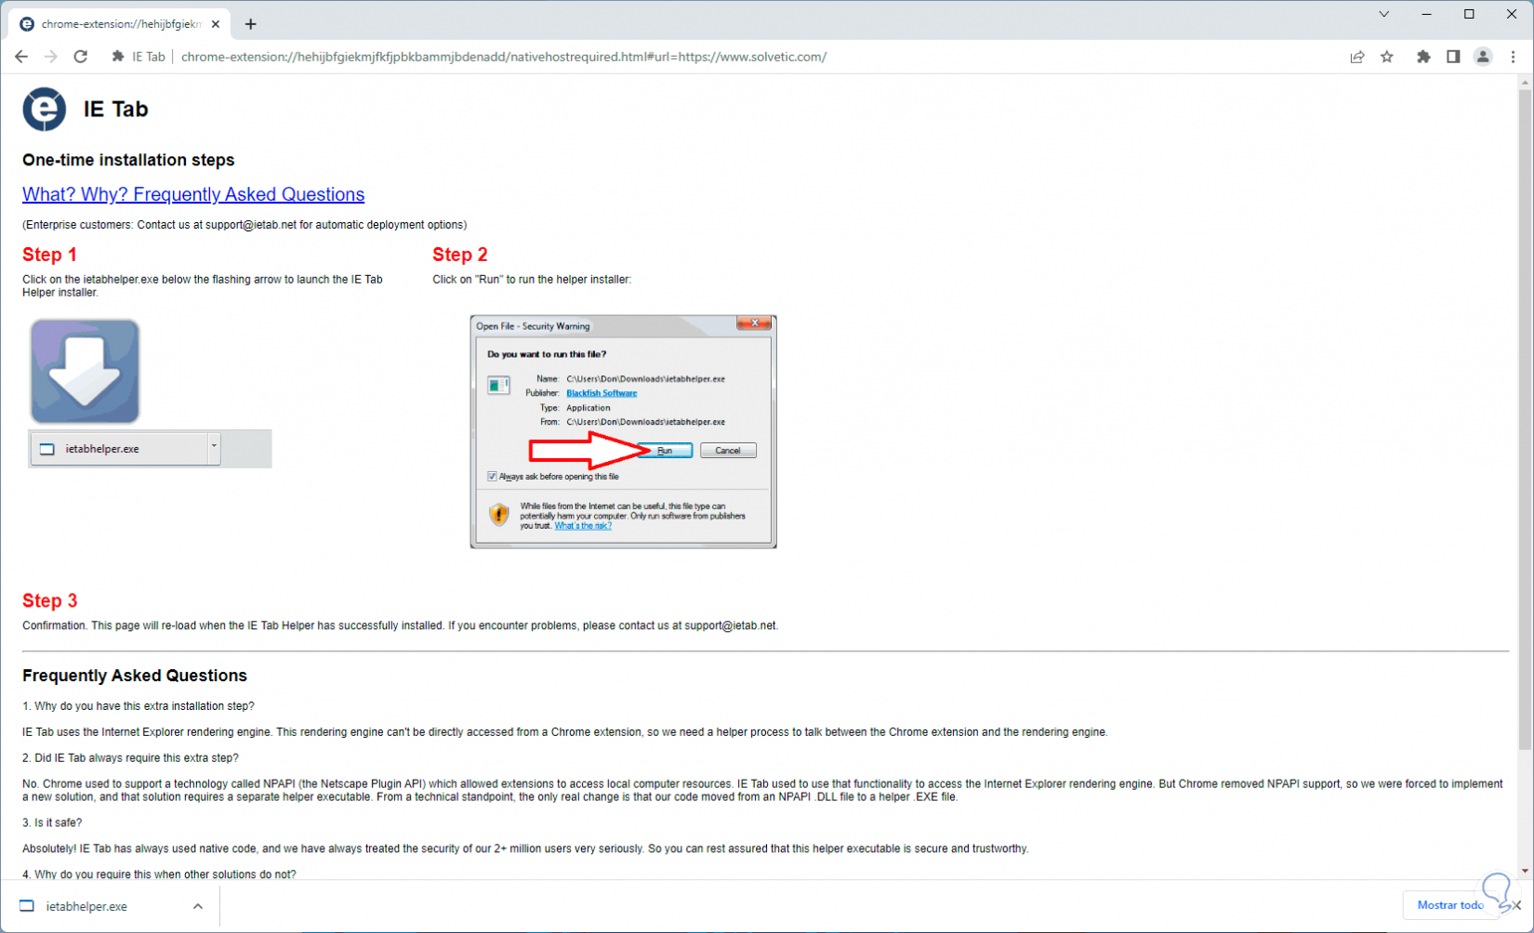Image resolution: width=1534 pixels, height=933 pixels.
Task: Toggle the Chrome side panel
Action: [x=1453, y=57]
